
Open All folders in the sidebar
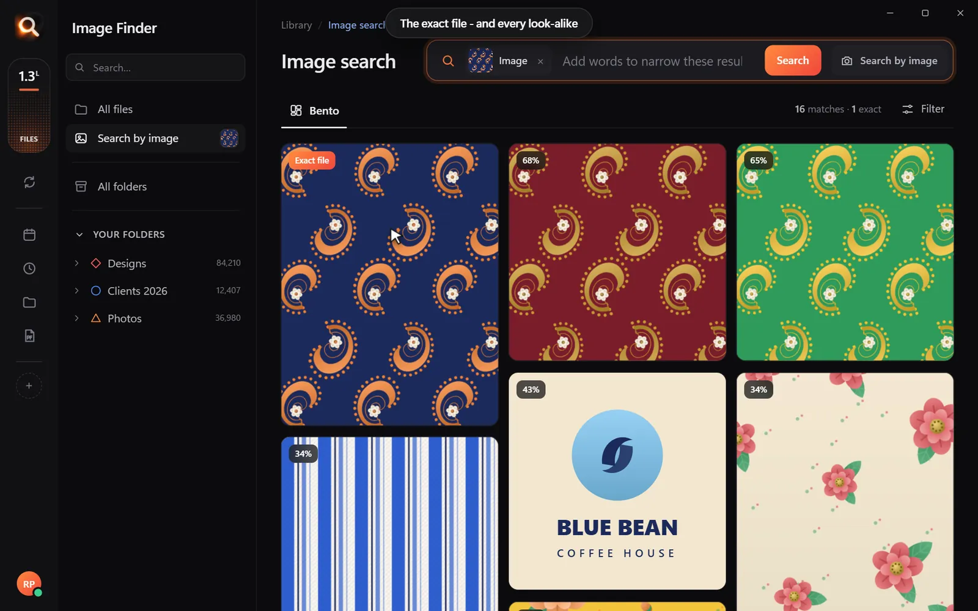[155, 186]
